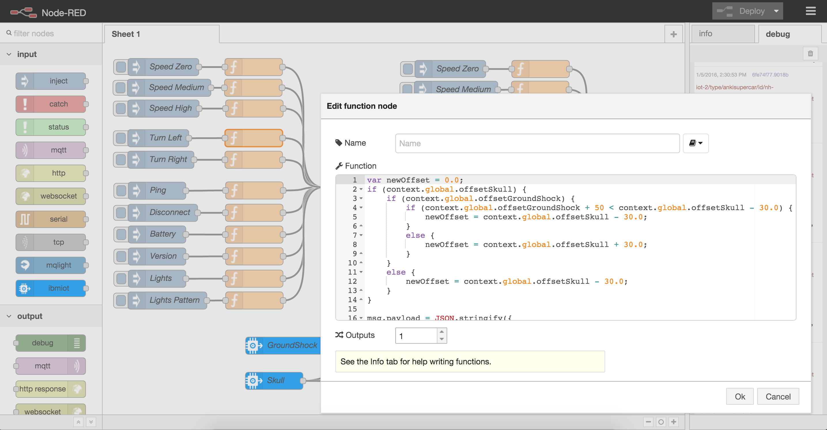Click the hamburger menu icon top-right
Image resolution: width=827 pixels, height=430 pixels.
[815, 11]
